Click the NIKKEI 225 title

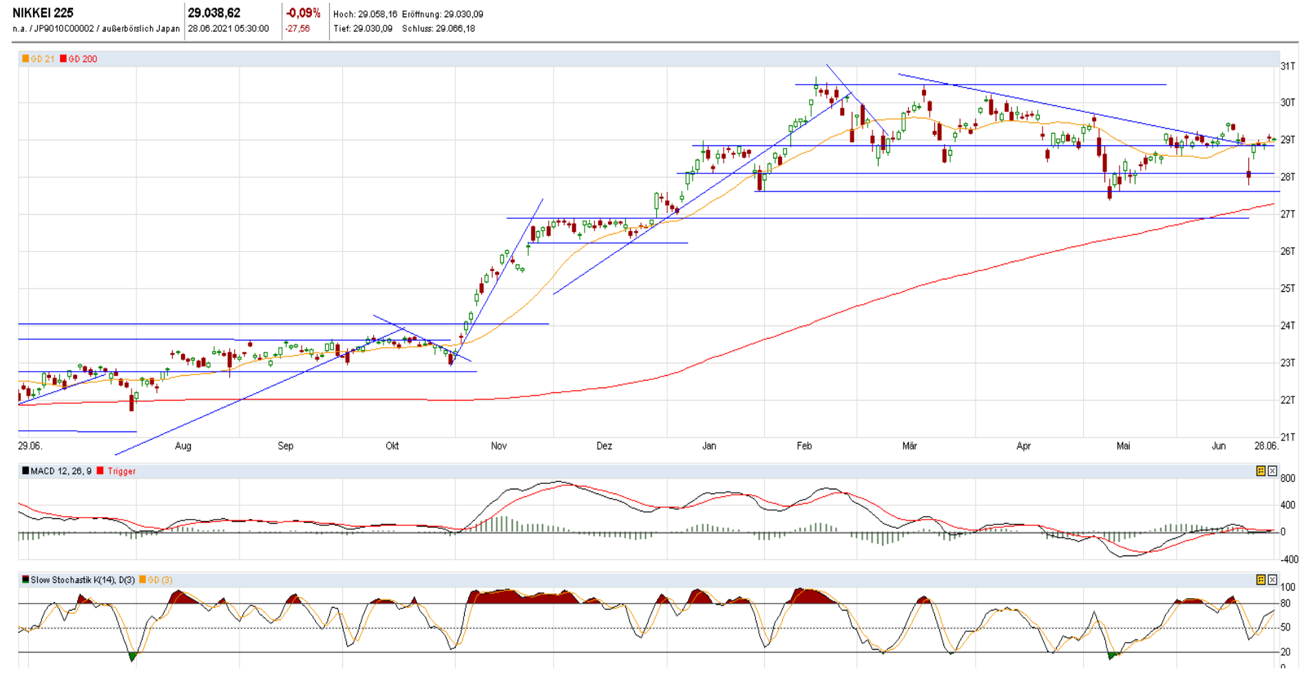tap(43, 13)
